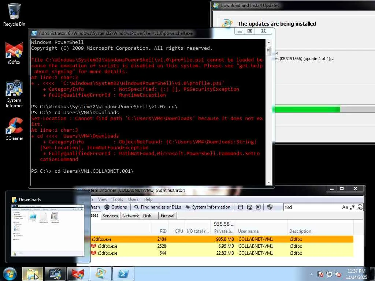
Task: Toggle case-sensitive search (Aa) in the search box
Action: point(345,207)
